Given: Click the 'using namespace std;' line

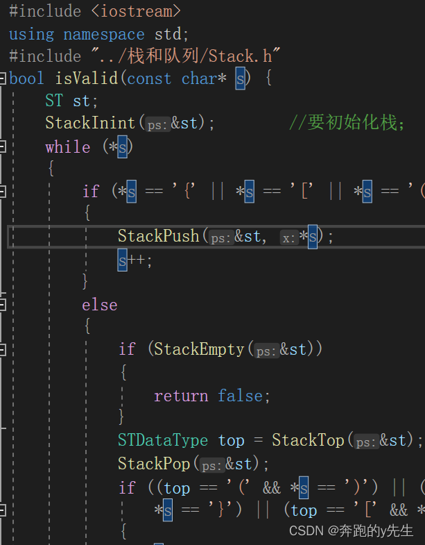Looking at the screenshot, I should point(99,34).
